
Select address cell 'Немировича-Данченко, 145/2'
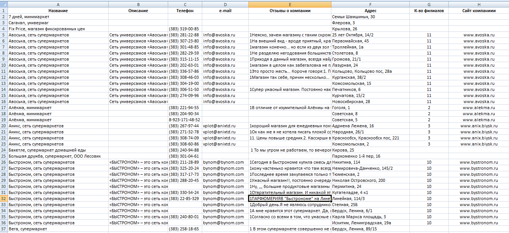370,168
